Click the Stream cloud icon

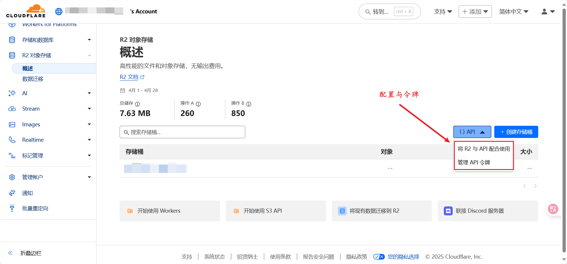click(12, 109)
